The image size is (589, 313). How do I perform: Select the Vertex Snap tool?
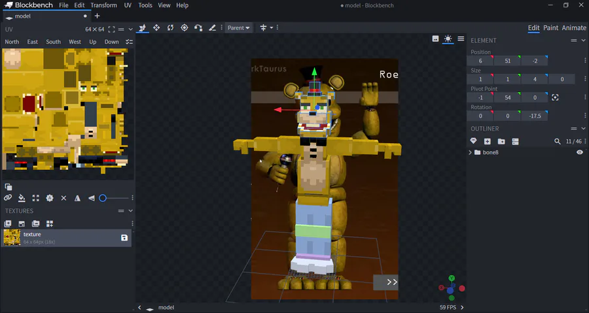pyautogui.click(x=198, y=27)
